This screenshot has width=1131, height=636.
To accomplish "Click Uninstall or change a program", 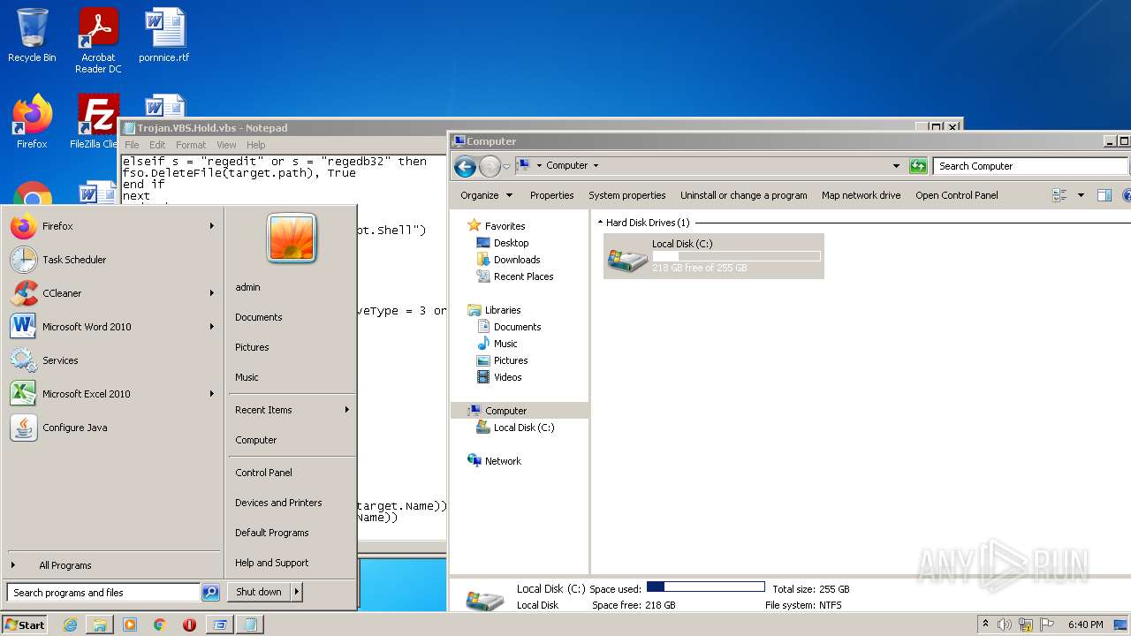I will [744, 195].
